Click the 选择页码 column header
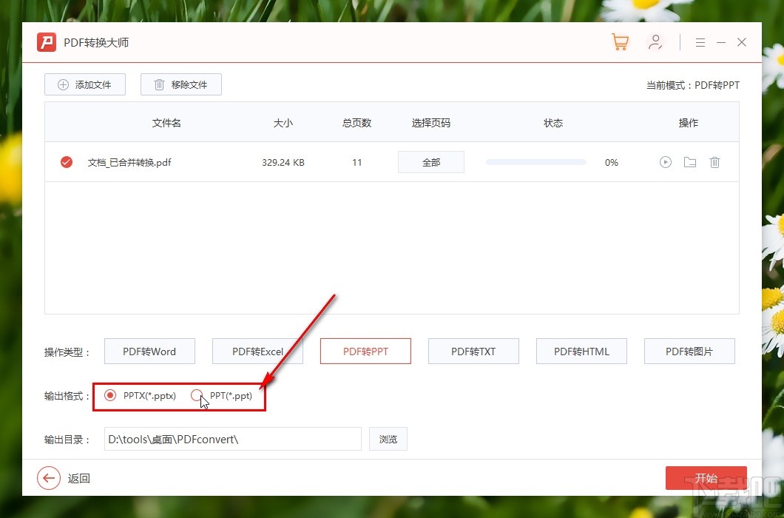The height and width of the screenshot is (518, 784). tap(431, 123)
